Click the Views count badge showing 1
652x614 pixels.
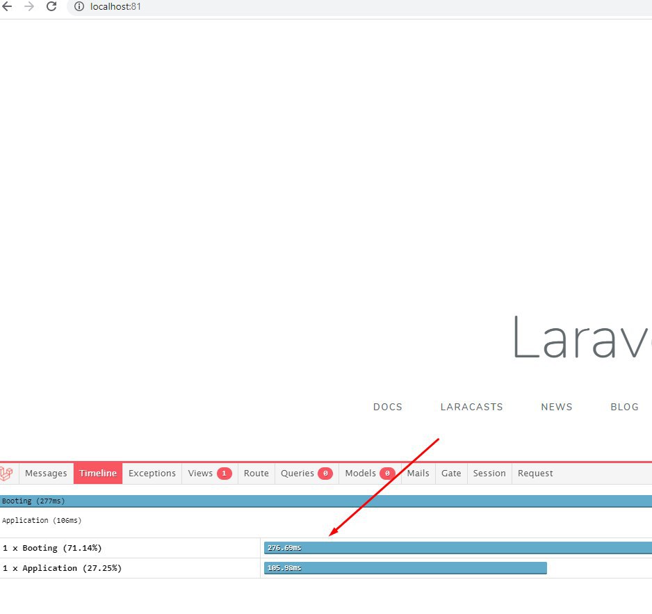[224, 474]
